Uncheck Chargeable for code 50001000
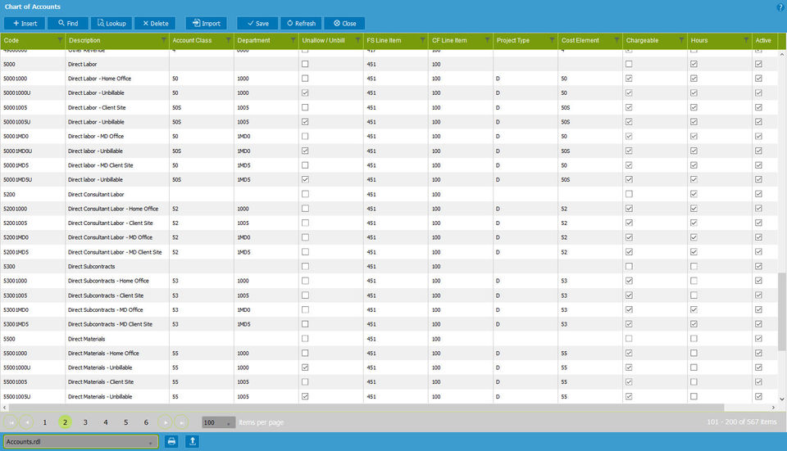Screen dimensions: 787x451 pyautogui.click(x=629, y=79)
